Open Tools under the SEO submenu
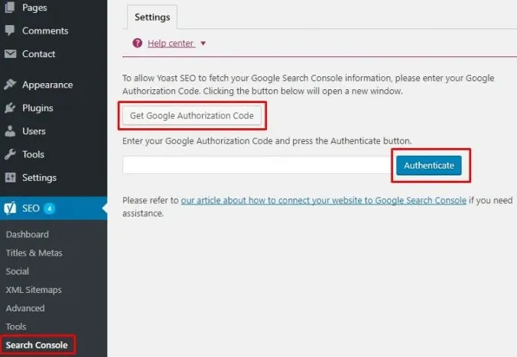Viewport: 517px width, 357px height. click(x=16, y=326)
